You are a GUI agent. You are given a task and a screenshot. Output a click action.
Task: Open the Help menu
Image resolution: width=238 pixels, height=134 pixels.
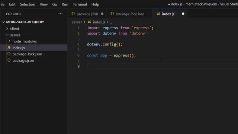click(x=95, y=4)
